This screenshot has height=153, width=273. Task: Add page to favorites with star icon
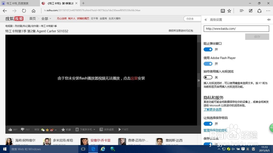coord(229,11)
